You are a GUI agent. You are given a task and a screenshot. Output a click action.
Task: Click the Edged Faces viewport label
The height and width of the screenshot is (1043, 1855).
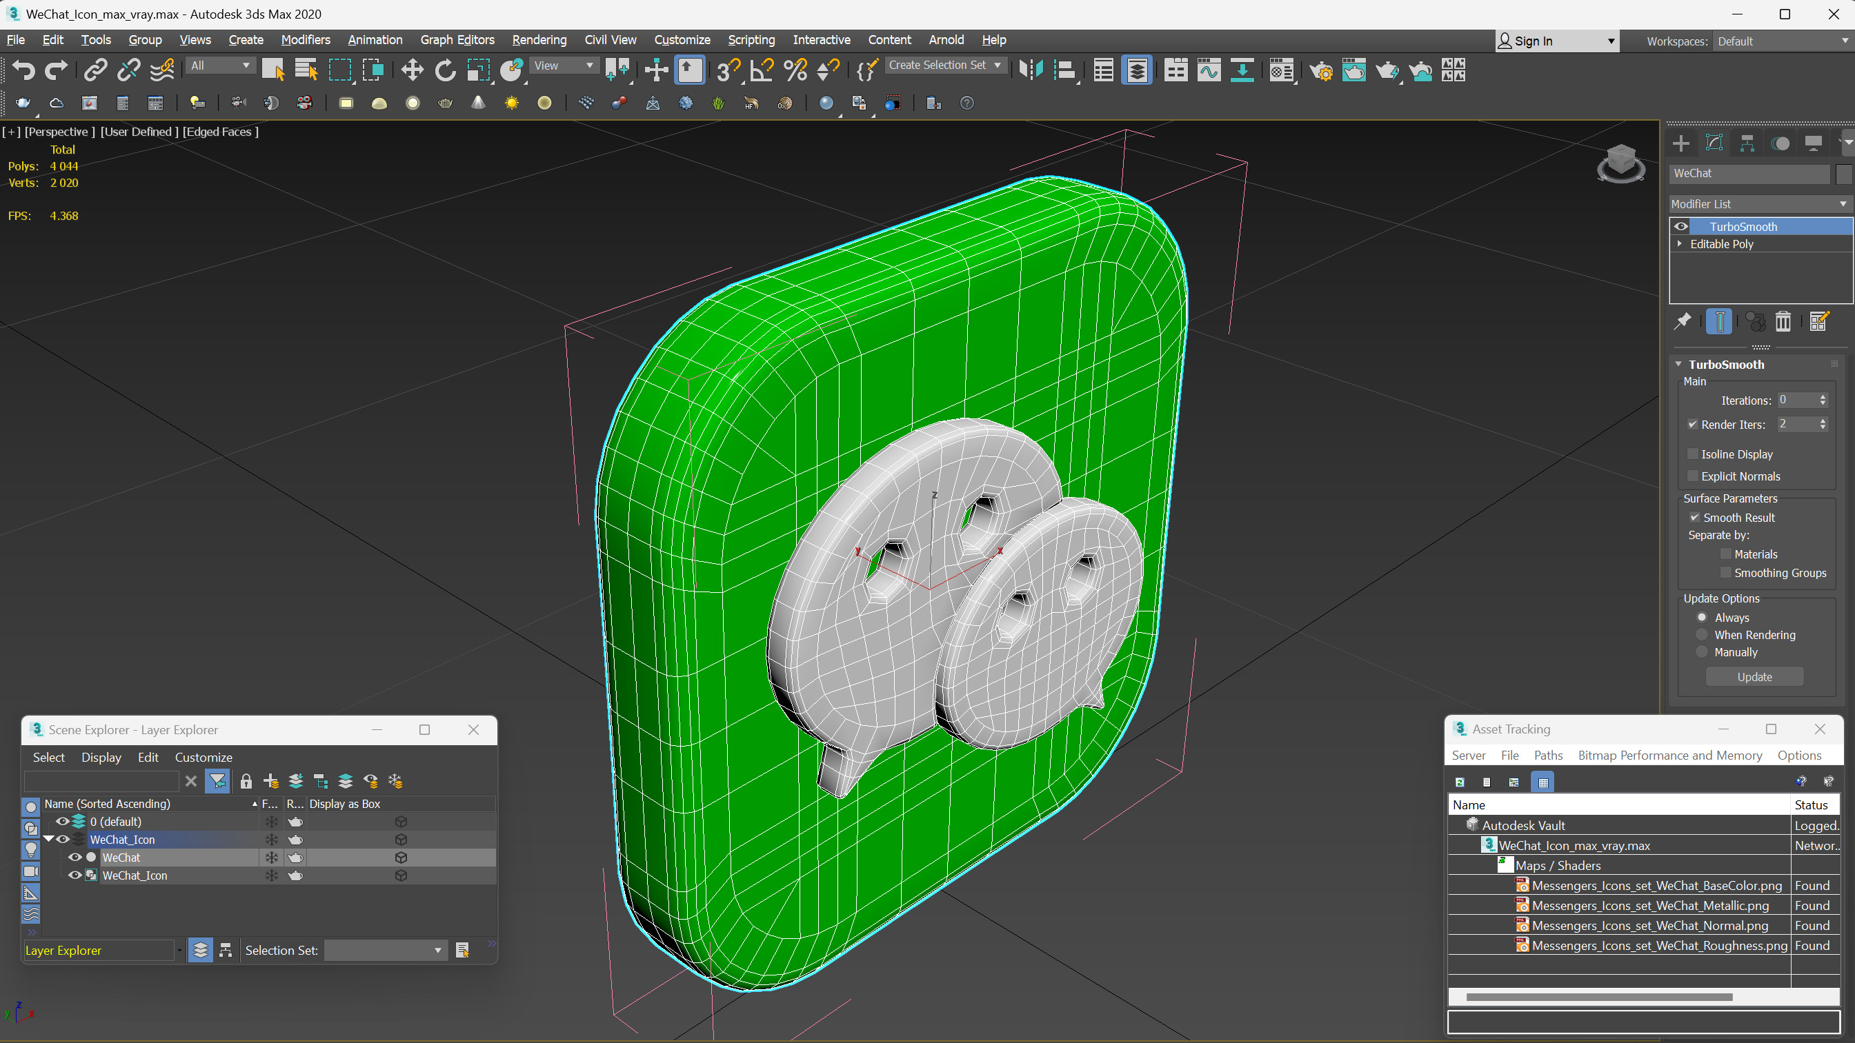pos(219,132)
